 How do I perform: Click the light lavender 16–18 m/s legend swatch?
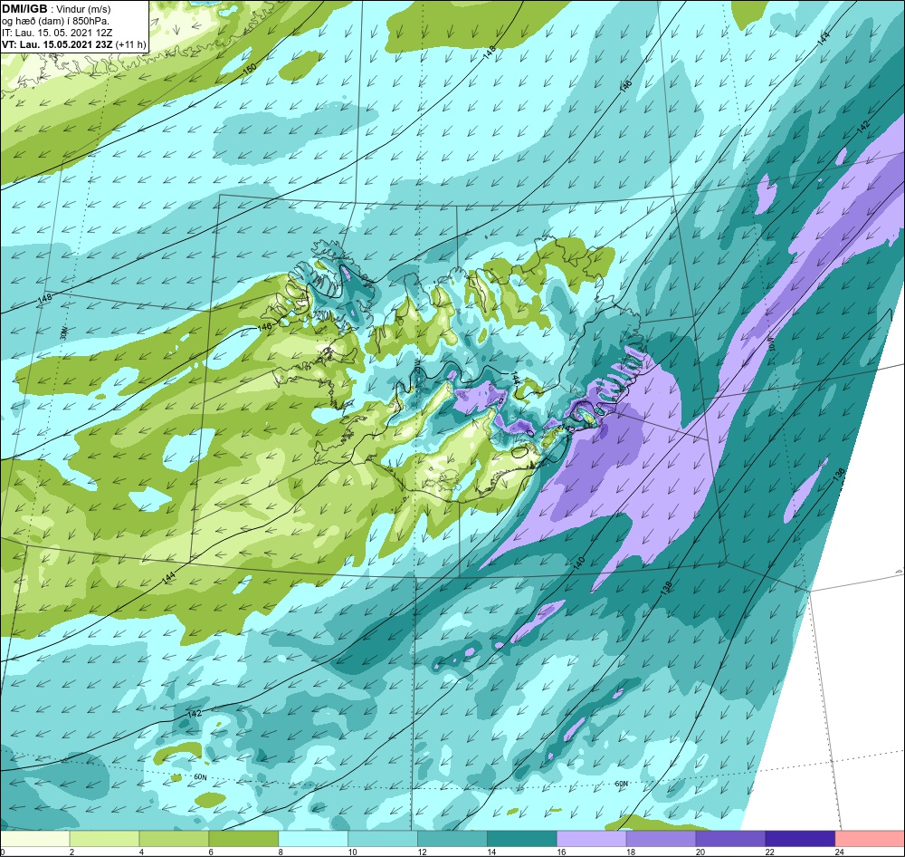click(592, 839)
